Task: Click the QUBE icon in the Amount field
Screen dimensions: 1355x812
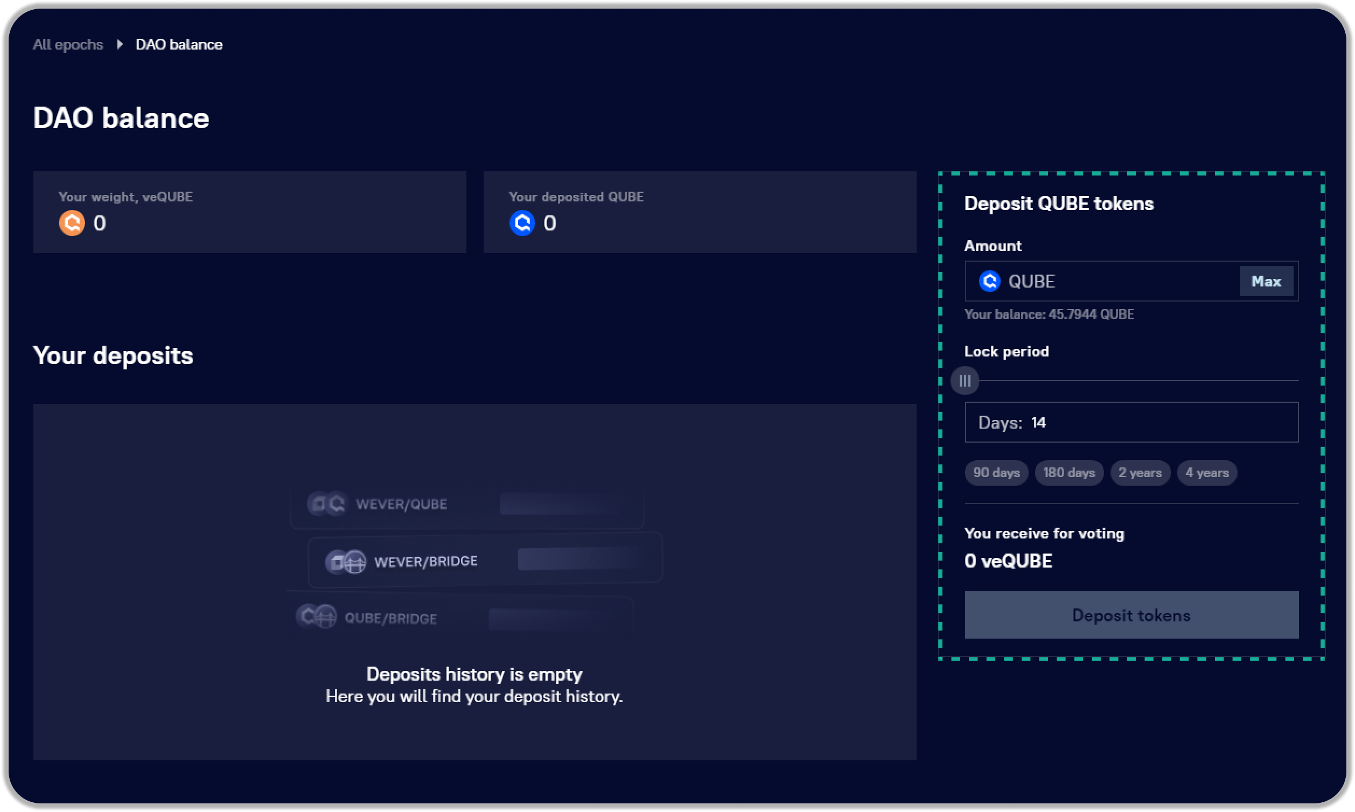Action: 989,281
